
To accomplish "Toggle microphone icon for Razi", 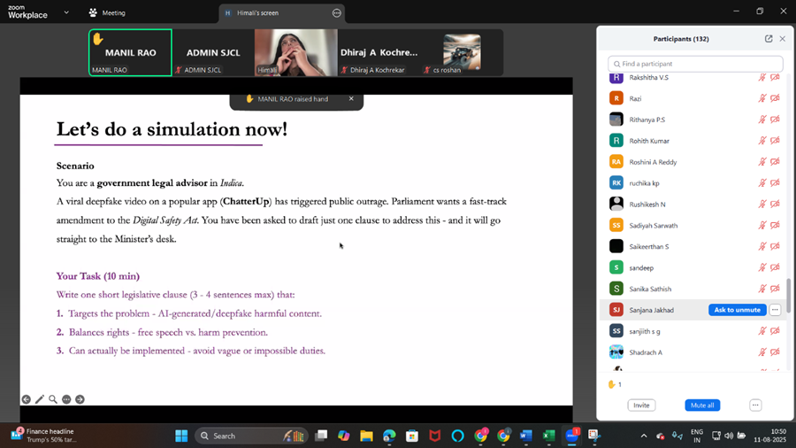I will coord(762,98).
